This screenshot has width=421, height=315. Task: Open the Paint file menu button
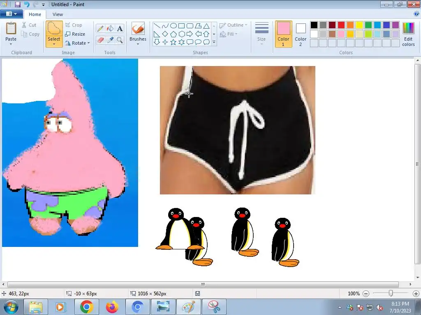(x=11, y=14)
